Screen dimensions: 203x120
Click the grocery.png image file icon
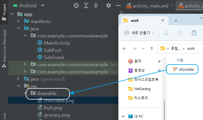pos(40,115)
